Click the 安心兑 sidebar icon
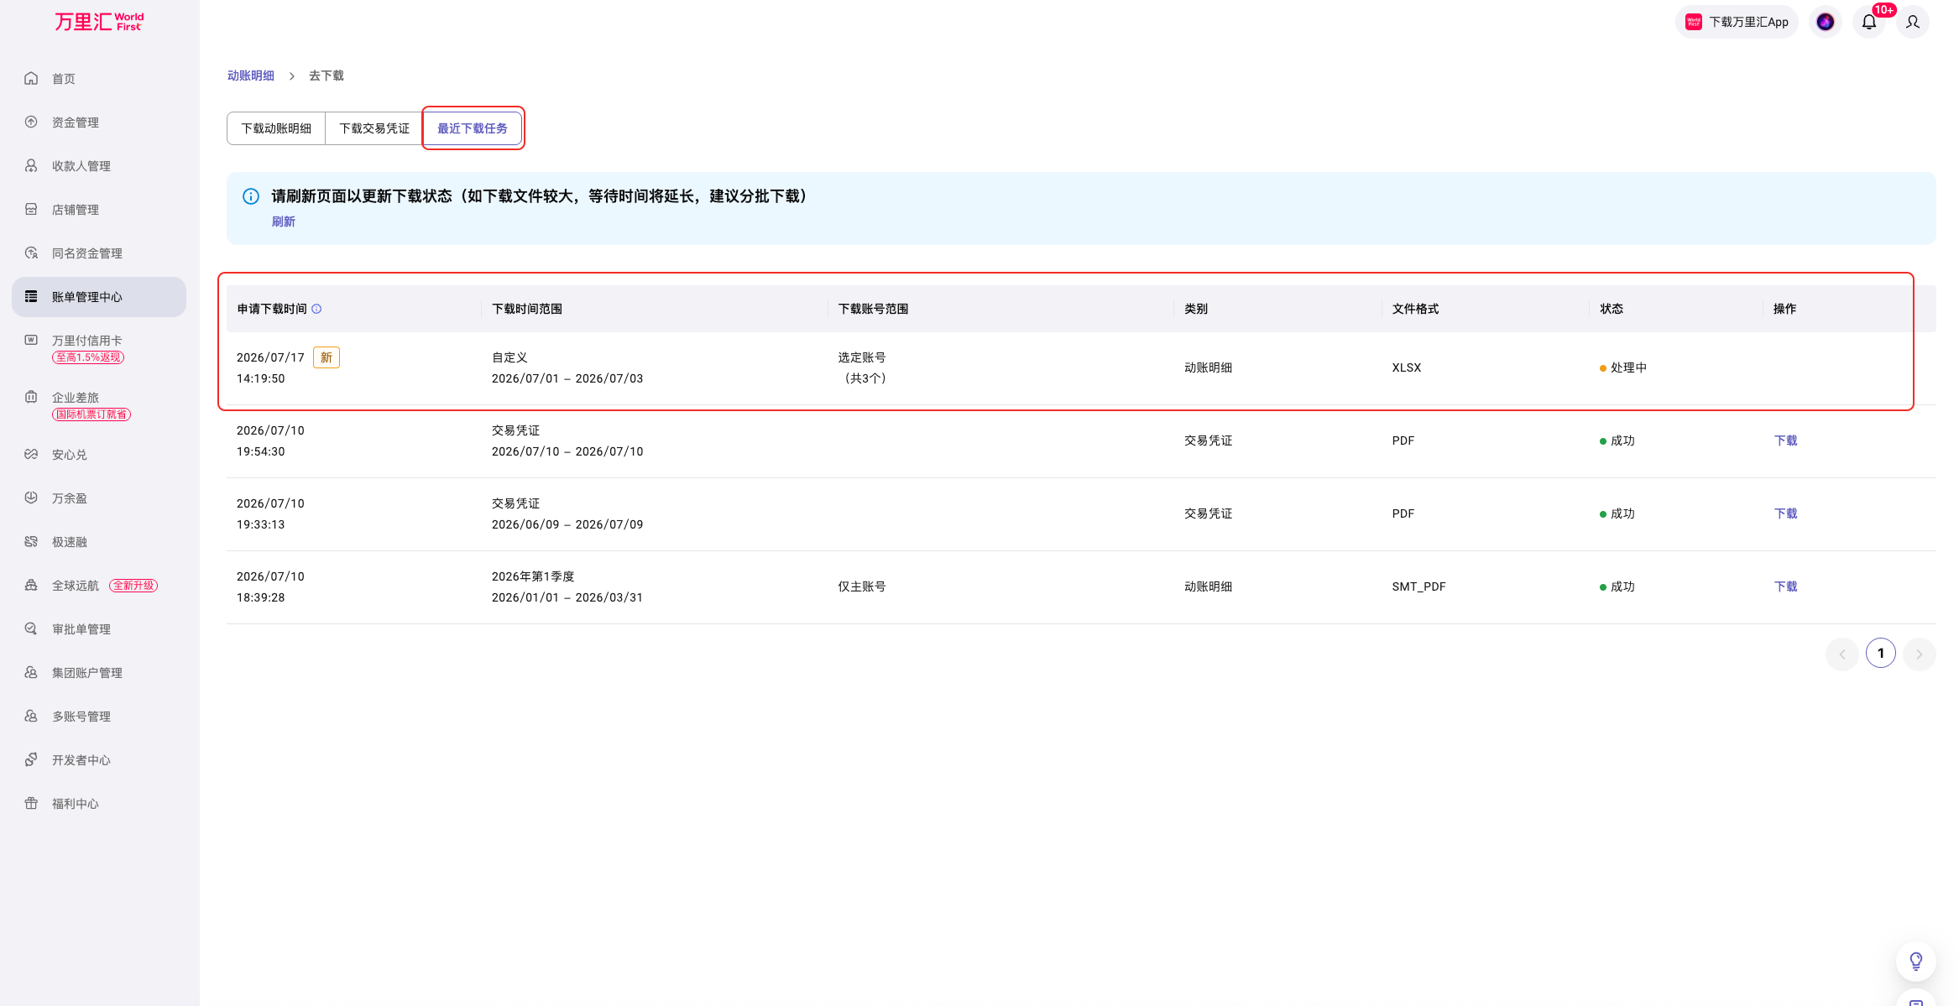1959x1006 pixels. (31, 454)
